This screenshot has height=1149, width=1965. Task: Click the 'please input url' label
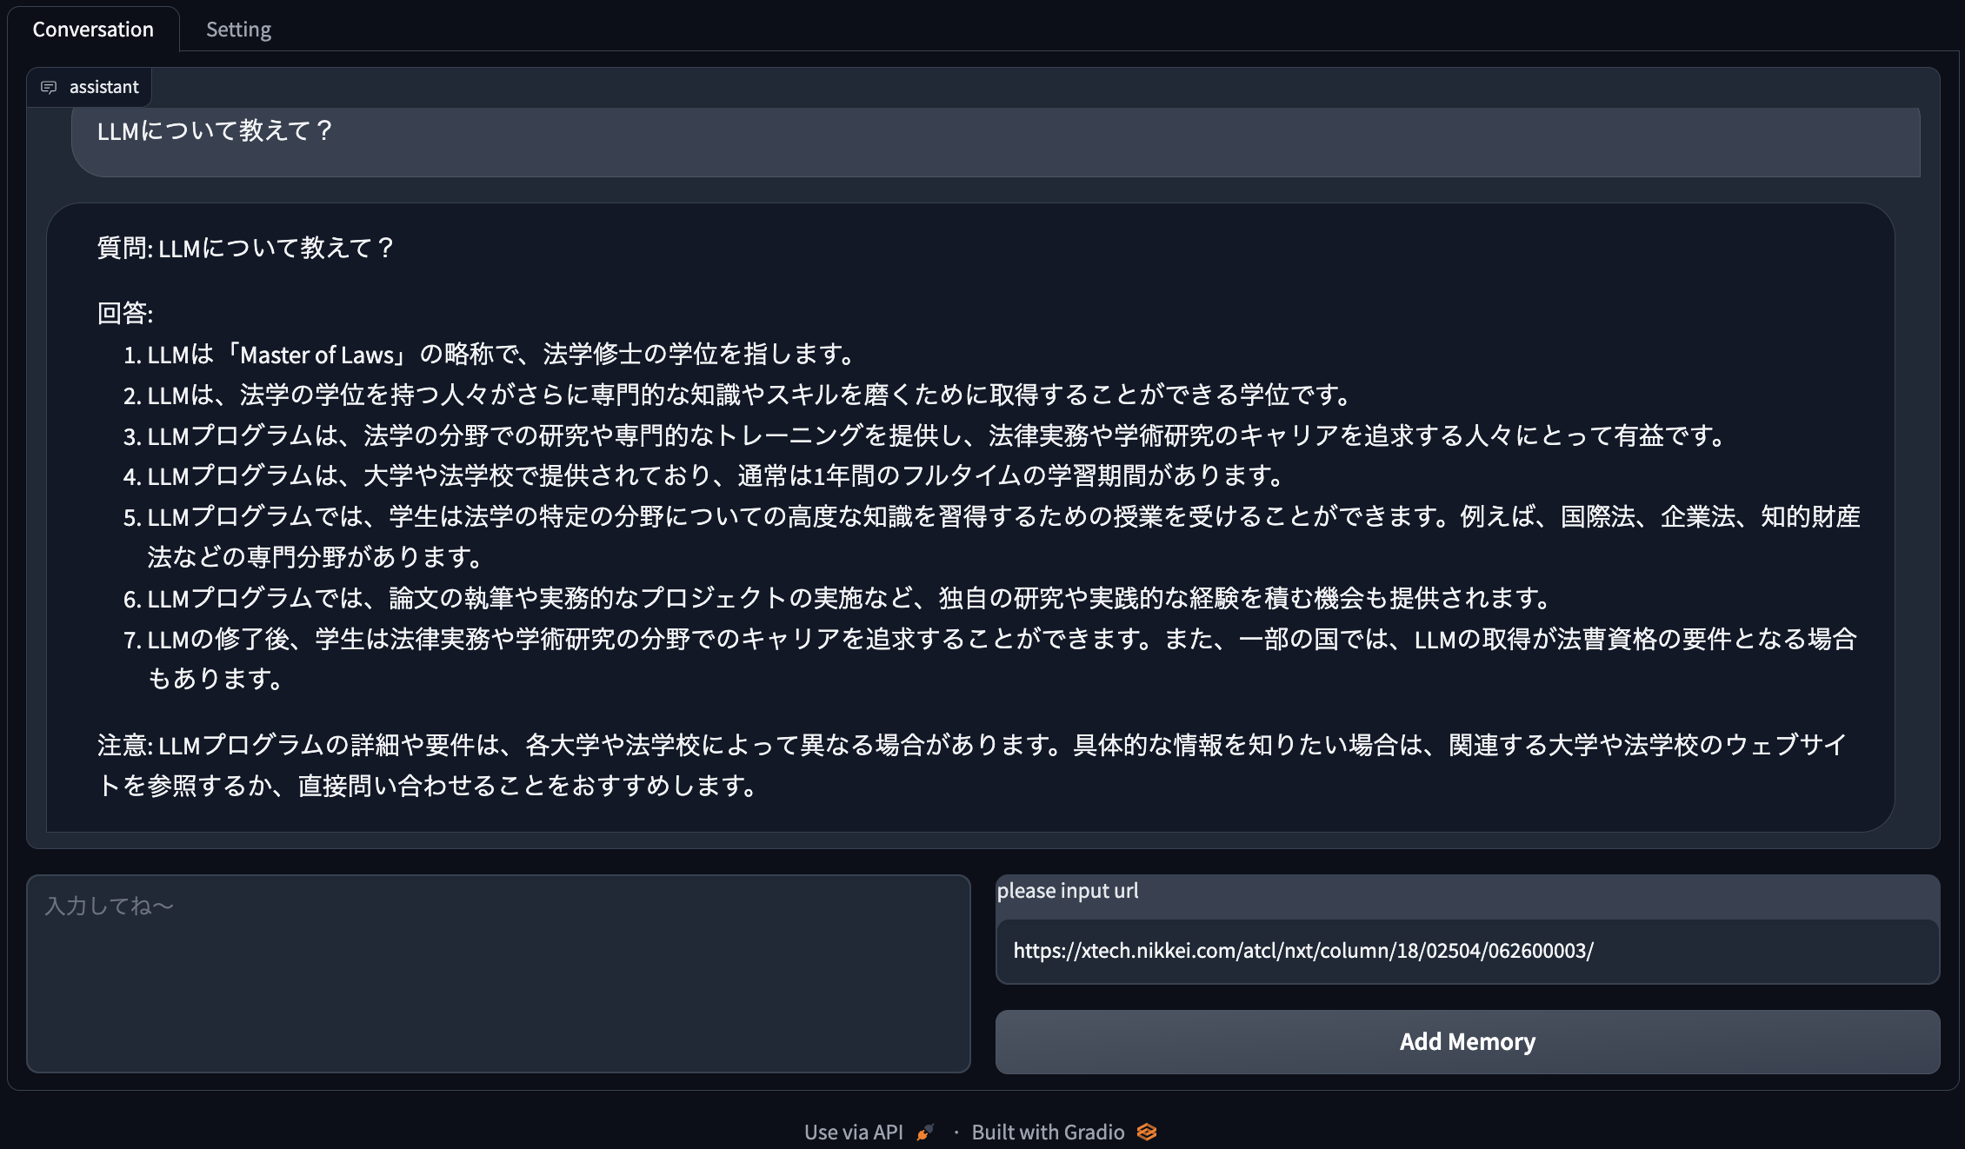(x=1067, y=891)
